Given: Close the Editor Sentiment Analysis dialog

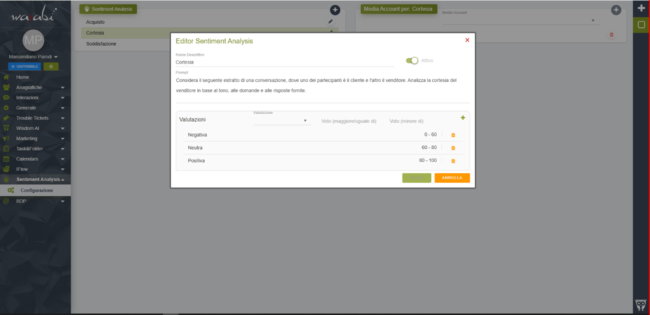Looking at the screenshot, I should 467,40.
